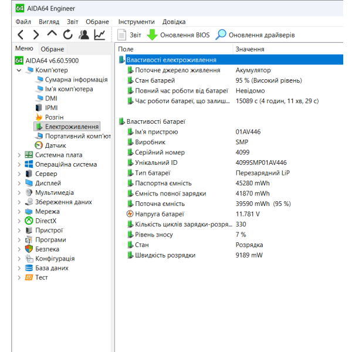Click the Датчик gauge icon
The height and width of the screenshot is (352, 352).
39,145
